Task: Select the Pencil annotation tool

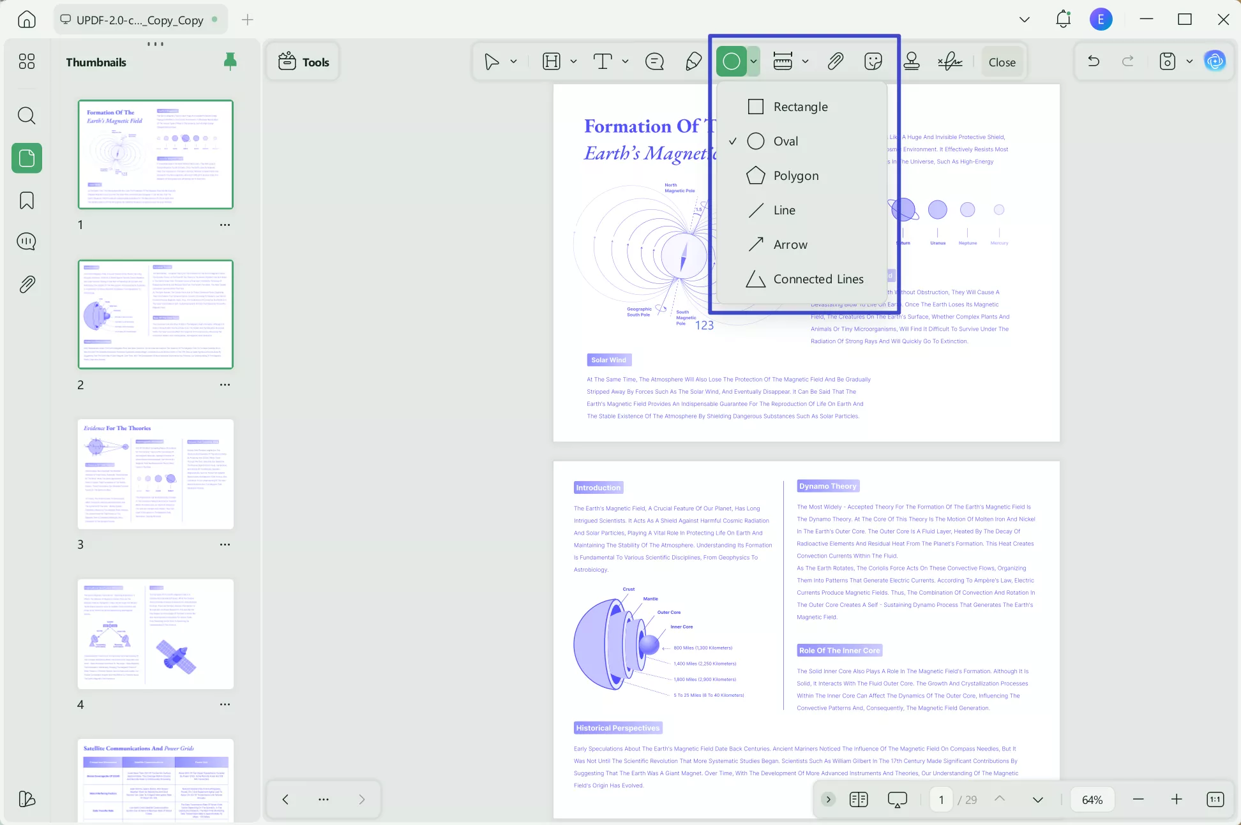Action: [693, 61]
